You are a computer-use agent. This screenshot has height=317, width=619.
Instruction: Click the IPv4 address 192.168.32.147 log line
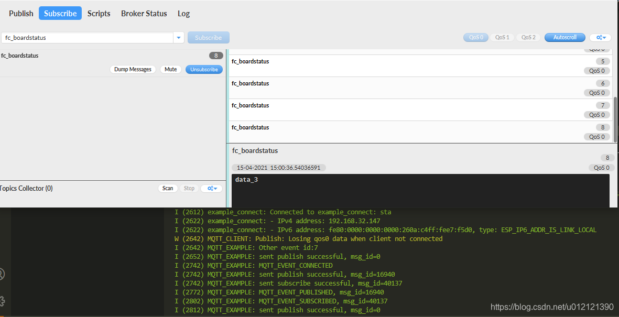pyautogui.click(x=277, y=221)
